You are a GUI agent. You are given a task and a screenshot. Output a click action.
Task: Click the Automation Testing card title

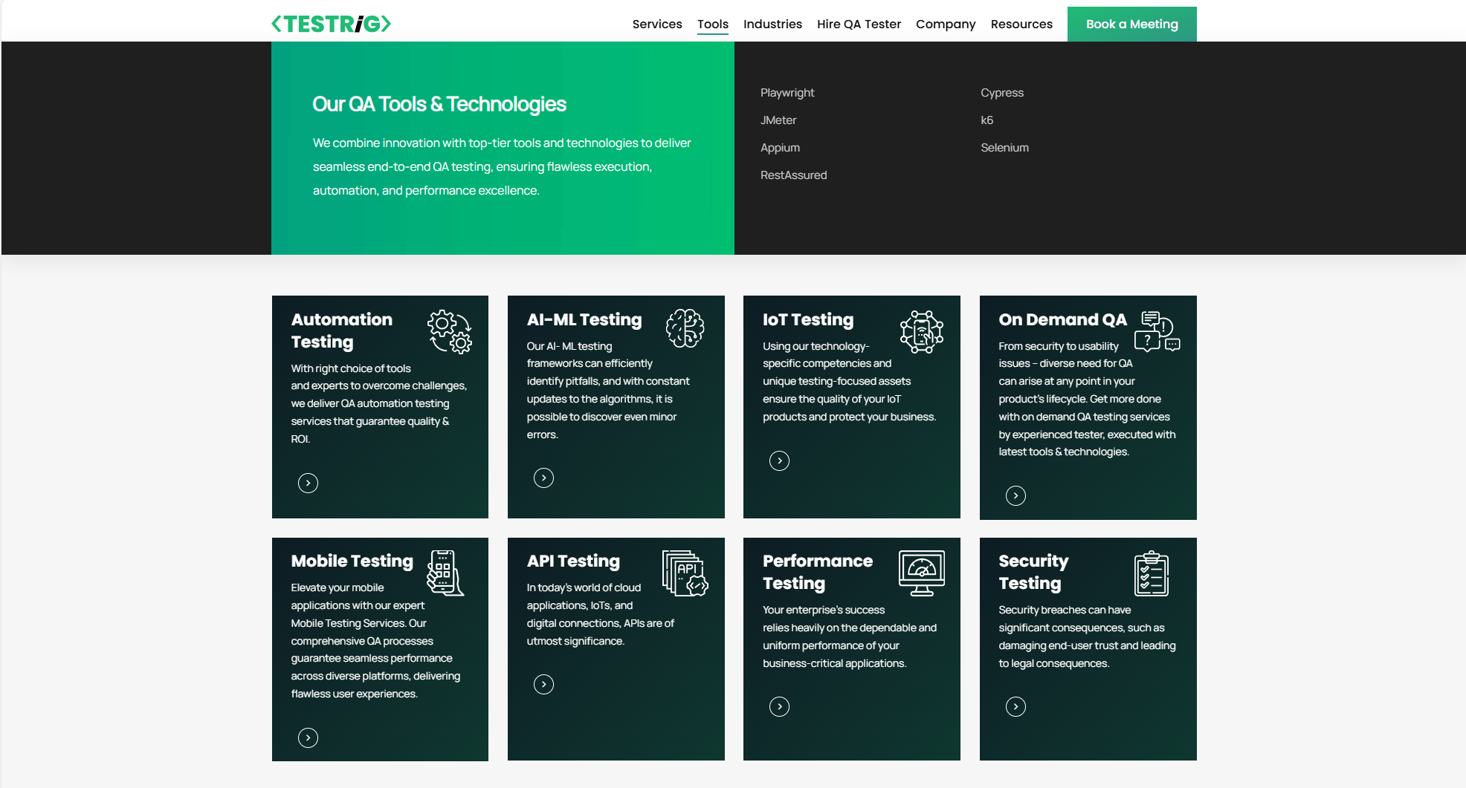[342, 330]
